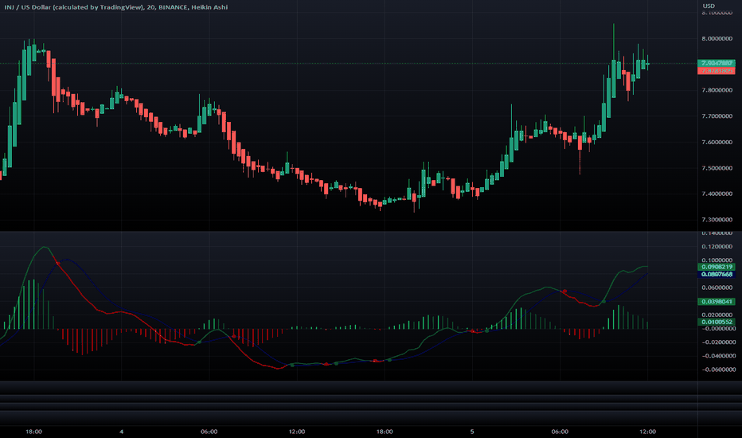Viewport: 742px width, 438px height.
Task: Select the green current price tag
Action: click(x=717, y=63)
